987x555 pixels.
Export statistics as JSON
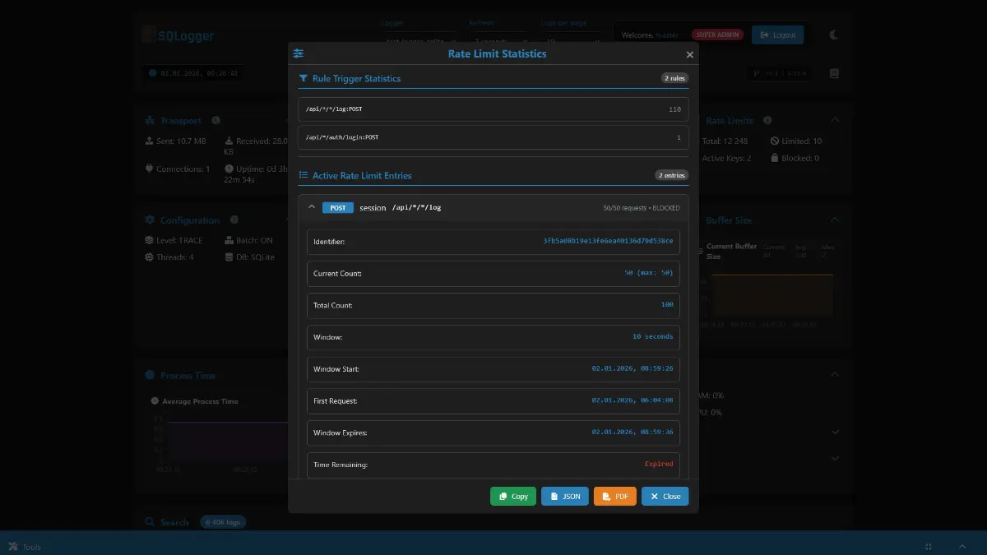pos(565,497)
